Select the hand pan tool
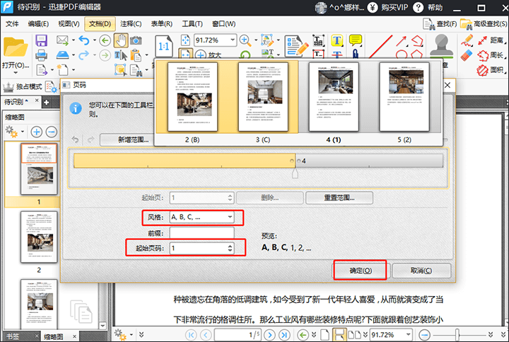The width and height of the screenshot is (509, 342). coord(122,40)
